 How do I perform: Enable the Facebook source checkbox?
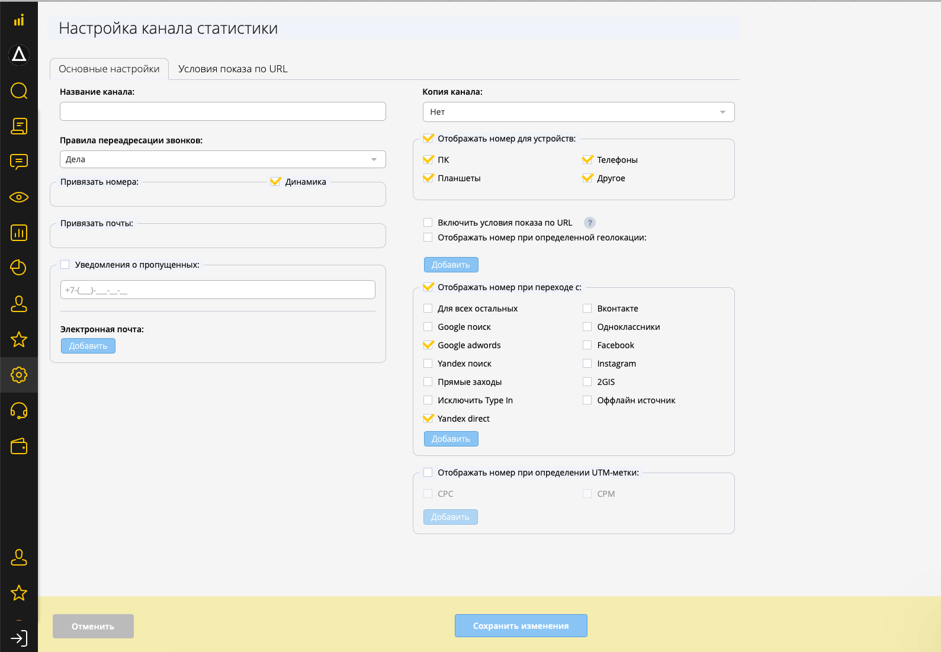(587, 345)
